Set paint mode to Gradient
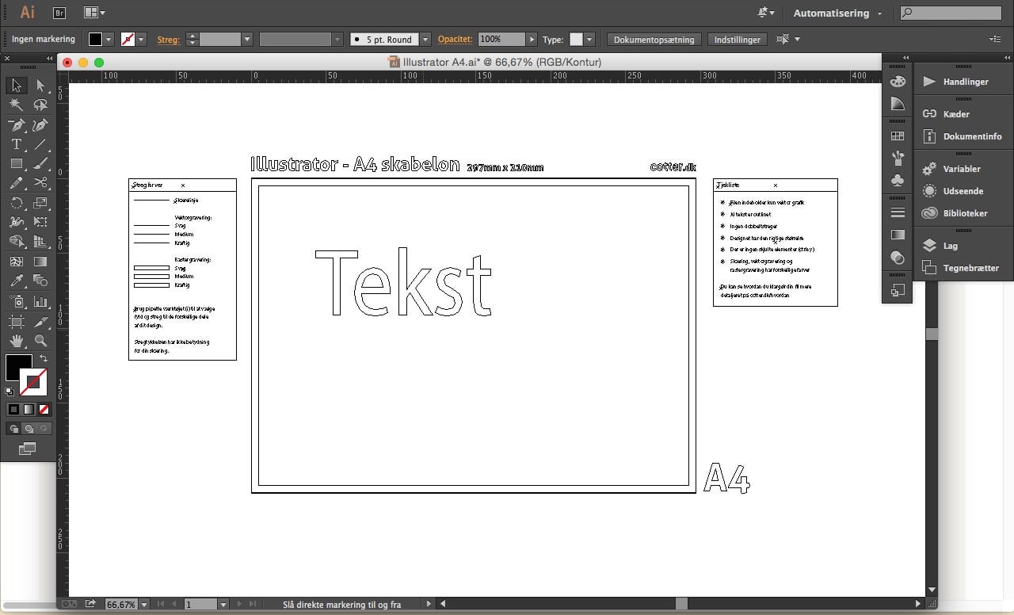 pos(29,409)
